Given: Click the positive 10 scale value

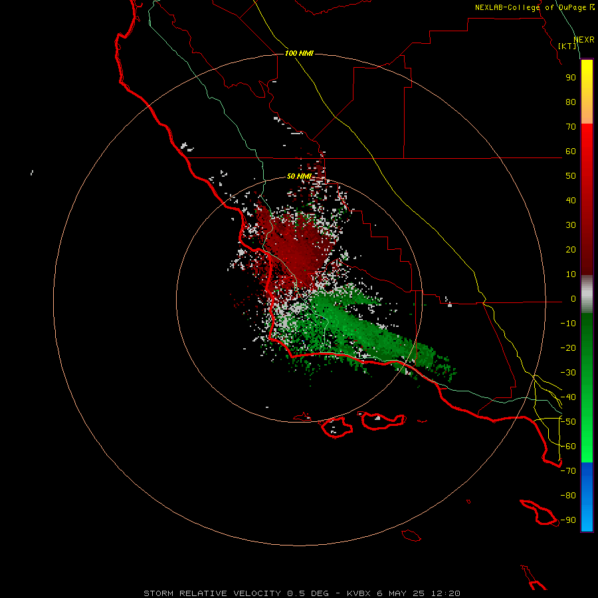Looking at the screenshot, I should coord(571,274).
